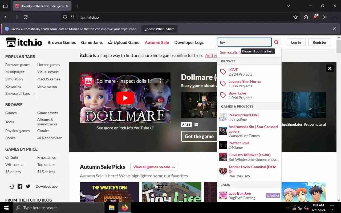This screenshot has height=213, width=341.
Task: Click the itch.io logo
Action: 24,42
